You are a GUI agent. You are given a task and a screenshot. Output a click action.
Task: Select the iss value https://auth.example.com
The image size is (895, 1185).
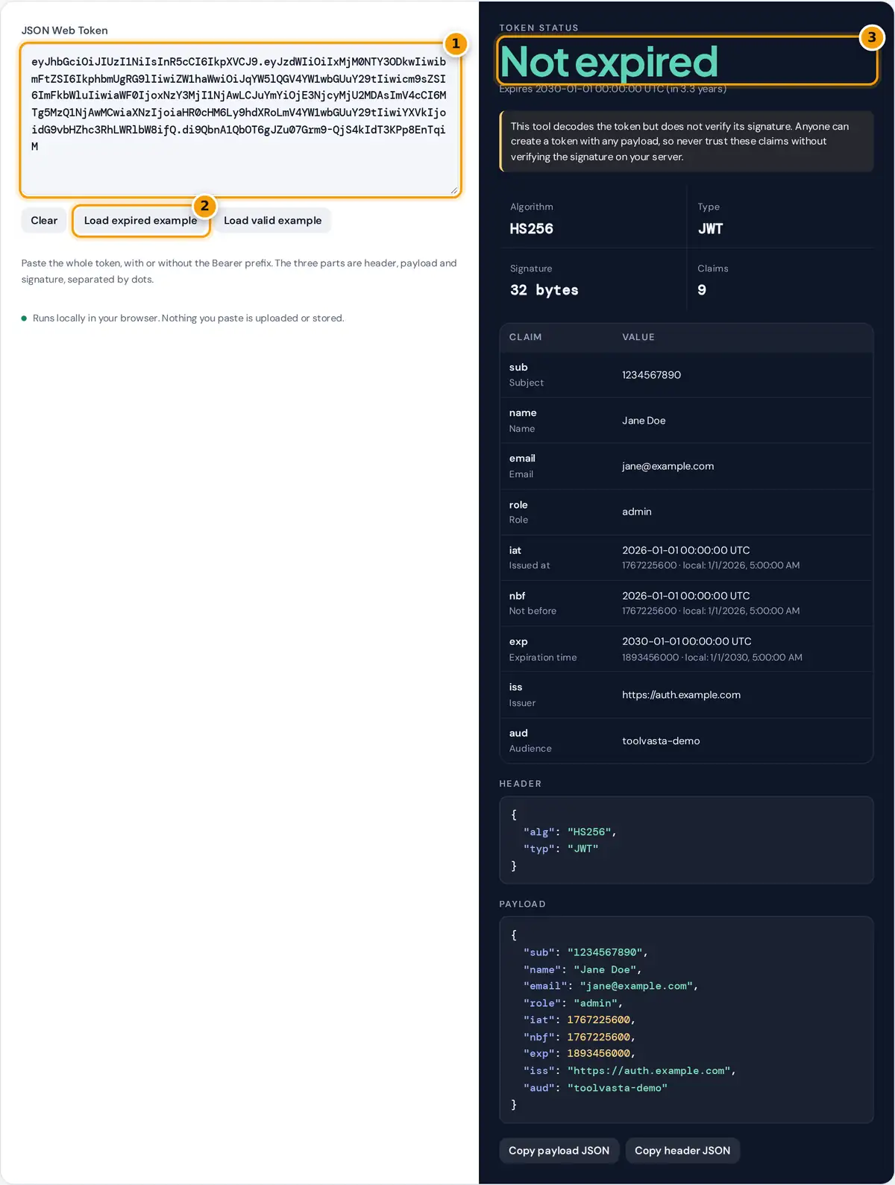coord(681,695)
